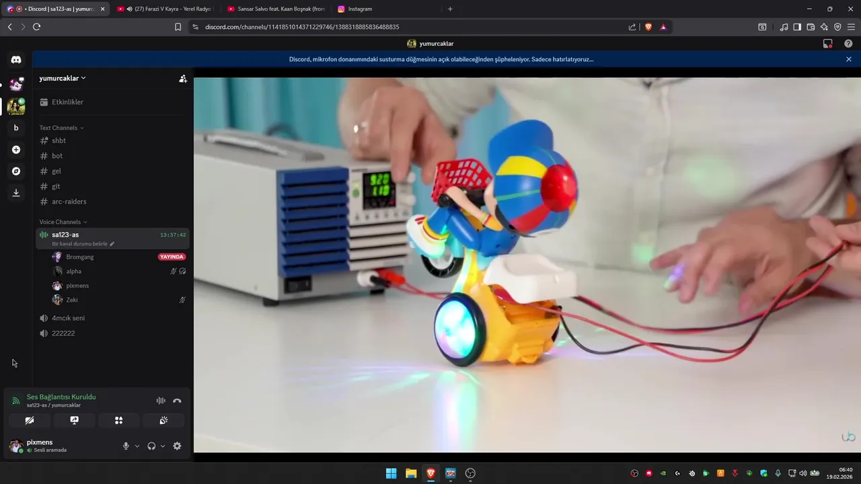Open a new browser tab
Image resolution: width=861 pixels, height=484 pixels.
450,9
